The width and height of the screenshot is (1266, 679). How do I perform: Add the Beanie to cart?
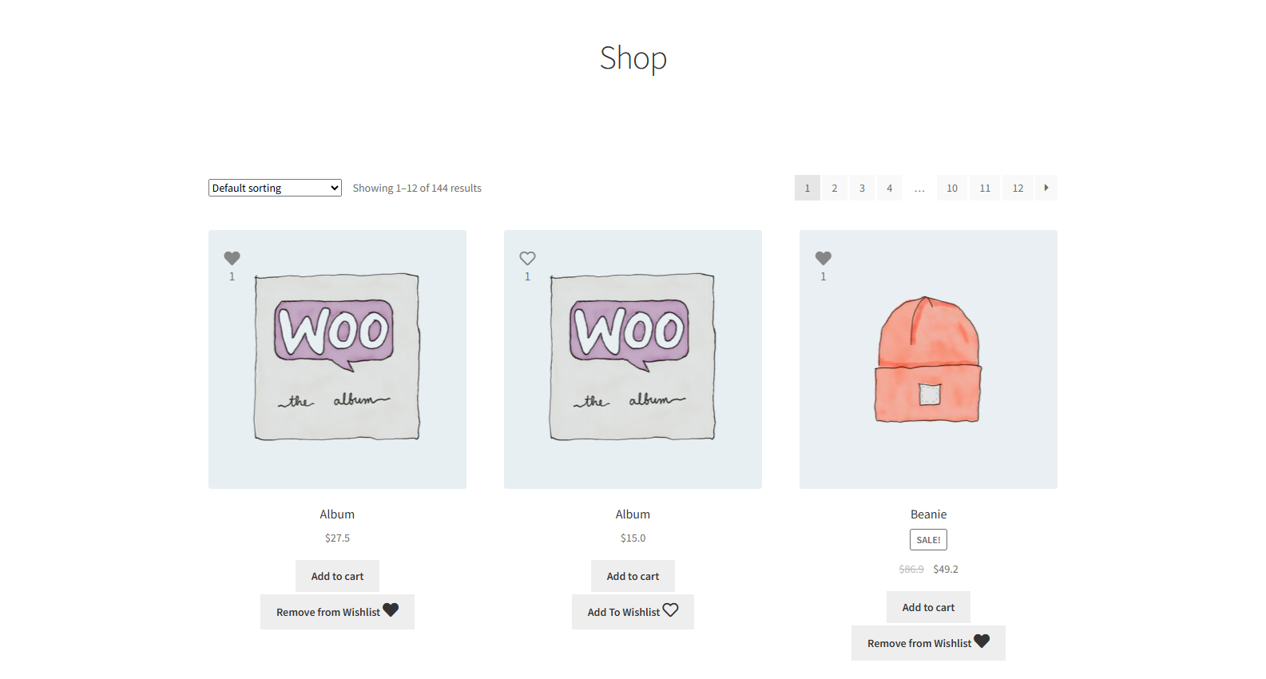pyautogui.click(x=928, y=607)
